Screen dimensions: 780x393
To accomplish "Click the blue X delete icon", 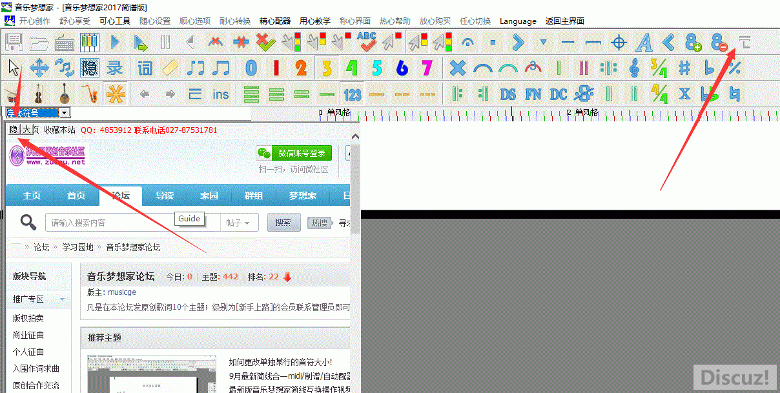I will click(x=457, y=68).
